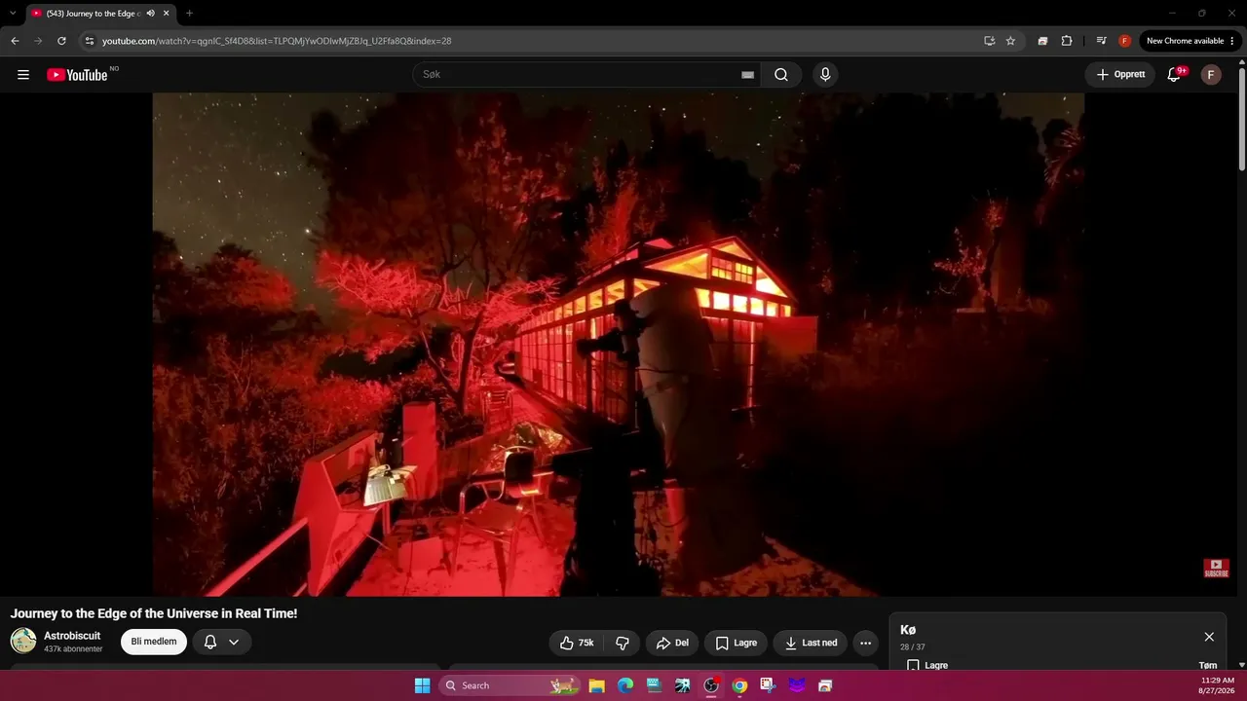Click the Subscribe watermark on video

[1216, 568]
